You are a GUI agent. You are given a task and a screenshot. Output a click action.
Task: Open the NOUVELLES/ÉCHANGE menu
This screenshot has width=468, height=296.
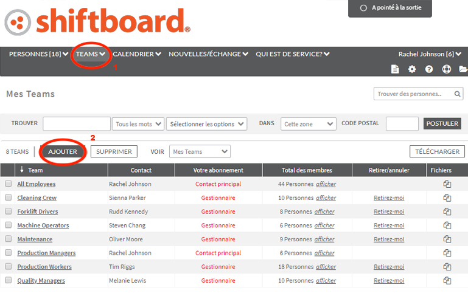point(208,54)
